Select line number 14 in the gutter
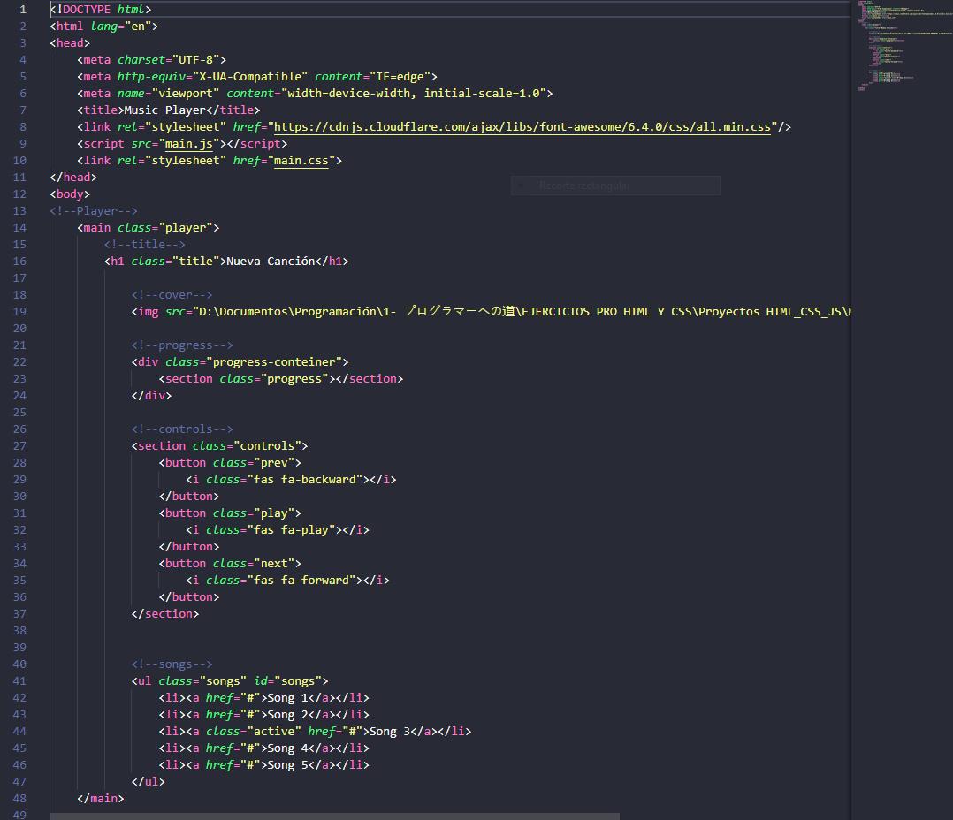The height and width of the screenshot is (820, 953). click(x=19, y=227)
